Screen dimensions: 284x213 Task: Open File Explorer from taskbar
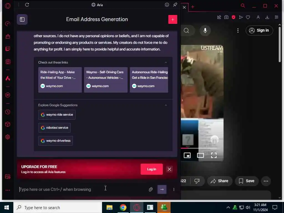point(109,207)
